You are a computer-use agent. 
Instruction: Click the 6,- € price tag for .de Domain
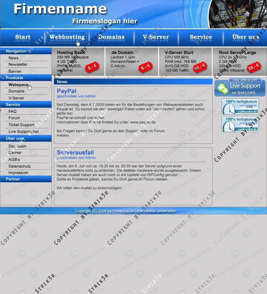[146, 68]
